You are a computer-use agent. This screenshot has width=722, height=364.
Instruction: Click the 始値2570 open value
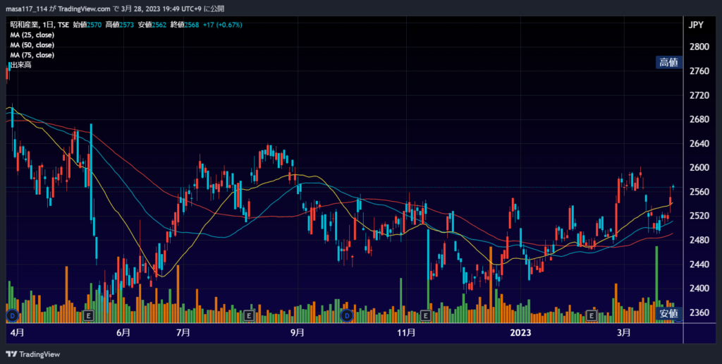click(87, 25)
